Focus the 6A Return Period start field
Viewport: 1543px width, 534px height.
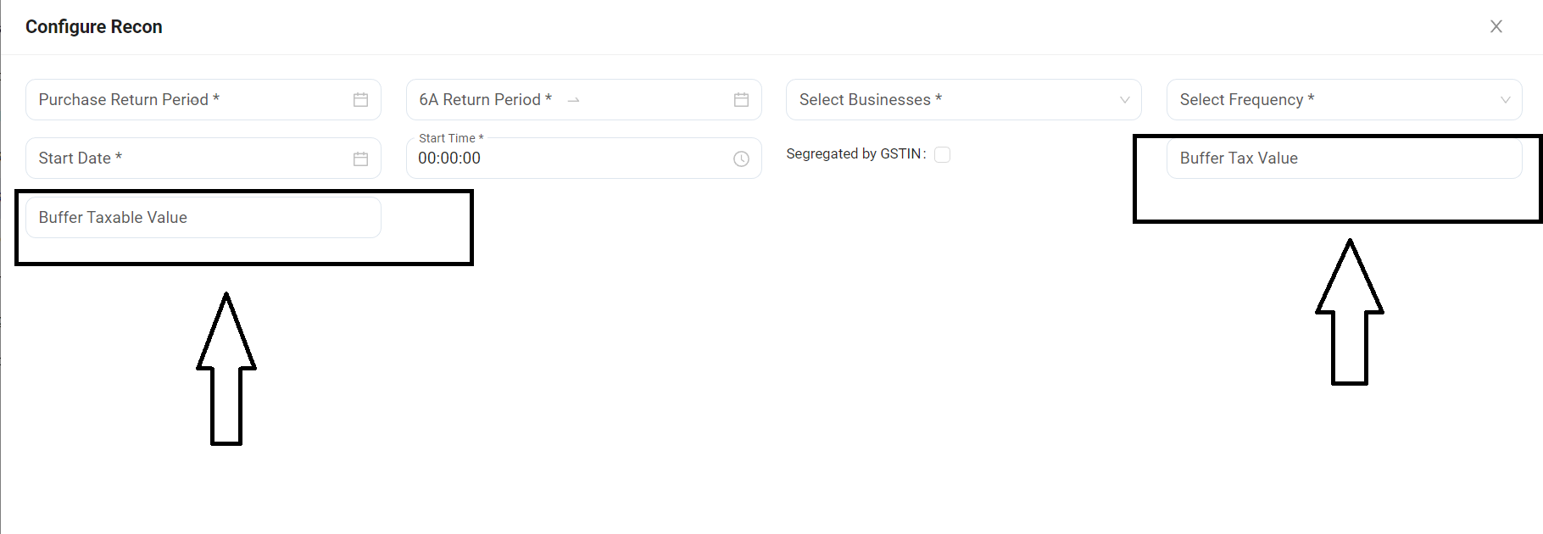(x=485, y=100)
